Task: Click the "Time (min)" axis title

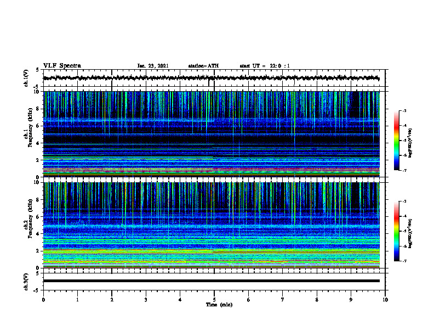Action: [x=219, y=305]
